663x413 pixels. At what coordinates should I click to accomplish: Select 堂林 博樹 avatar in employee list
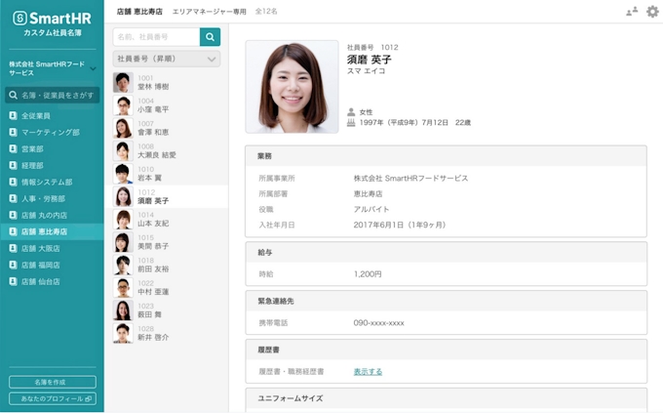pos(122,82)
